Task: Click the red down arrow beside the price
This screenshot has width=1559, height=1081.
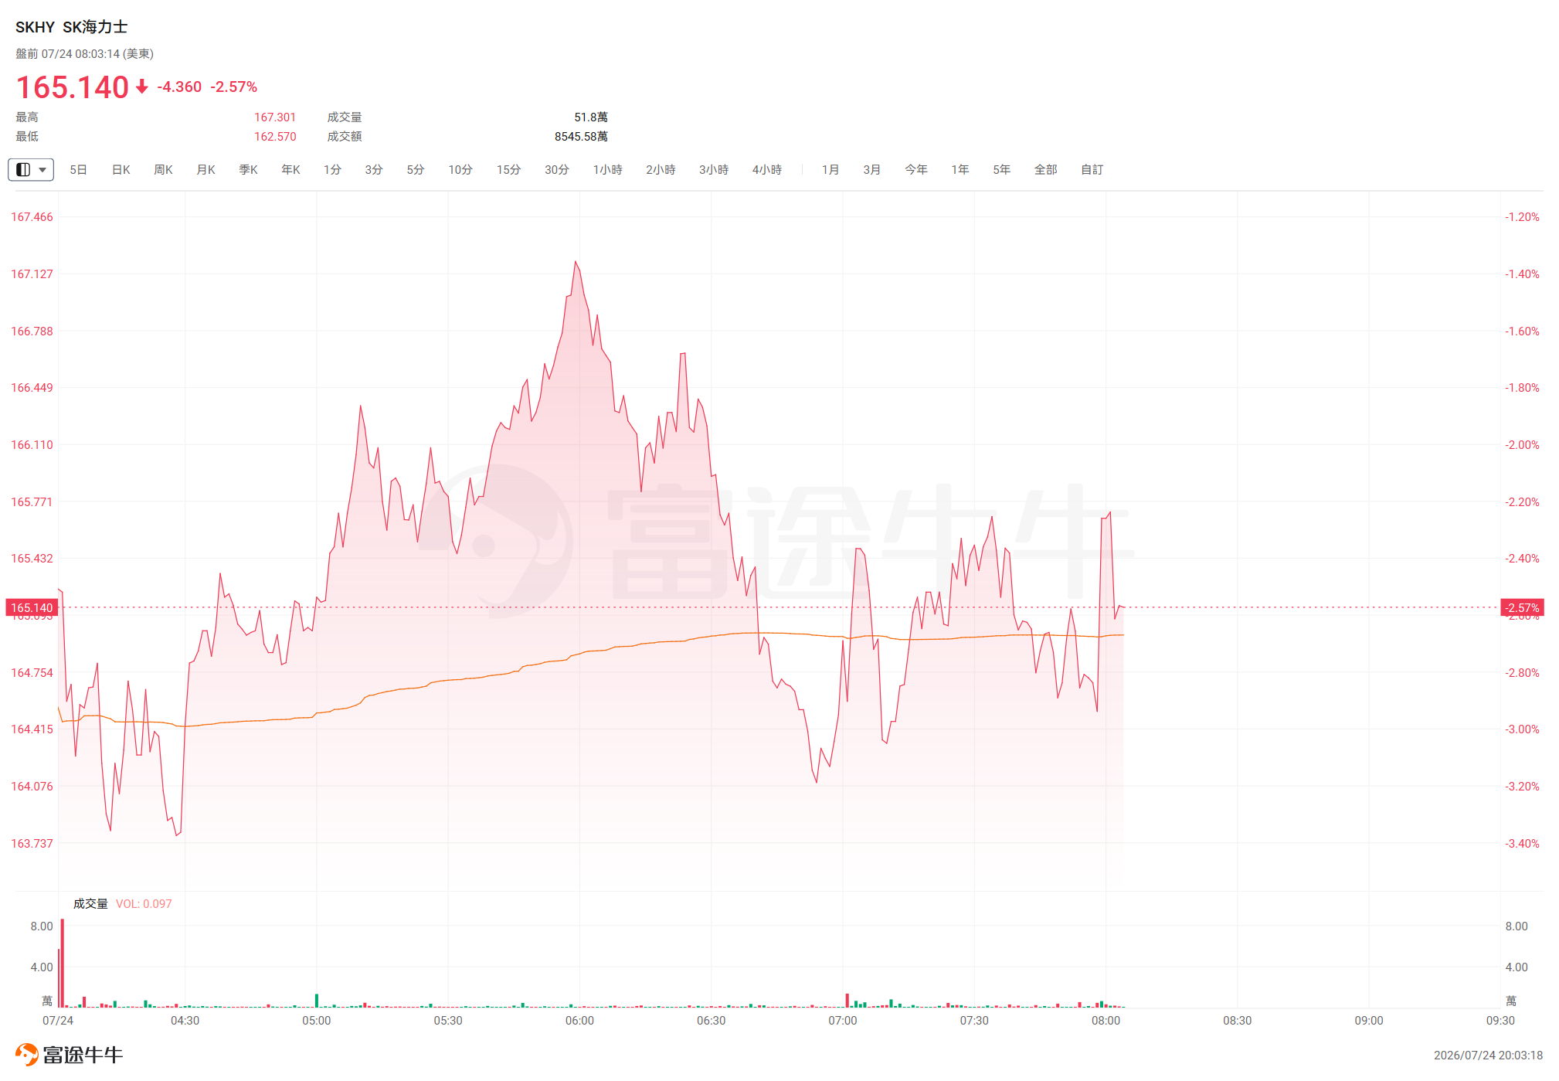Action: point(142,87)
